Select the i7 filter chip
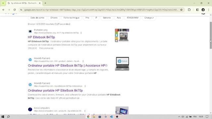Viewport: 212px width, 119px height. point(96,18)
